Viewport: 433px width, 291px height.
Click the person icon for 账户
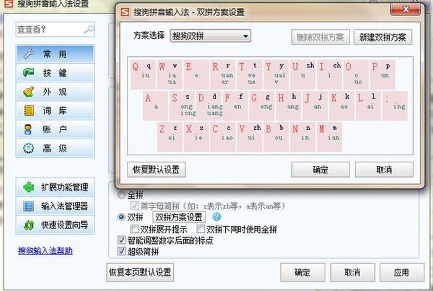coord(28,129)
